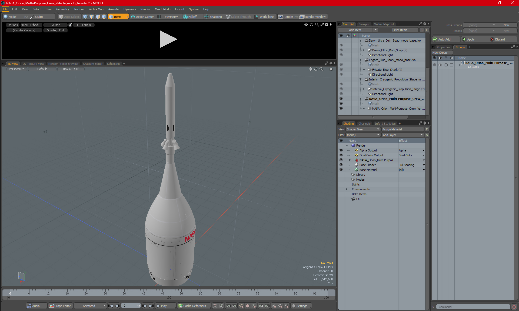Screen dimensions: 519x311
Task: Click the Snapping tool icon
Action: pyautogui.click(x=207, y=17)
